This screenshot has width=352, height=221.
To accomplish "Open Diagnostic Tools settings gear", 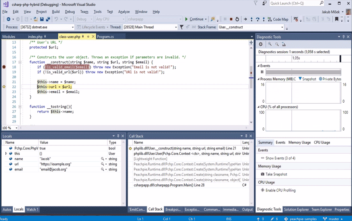I will click(261, 44).
